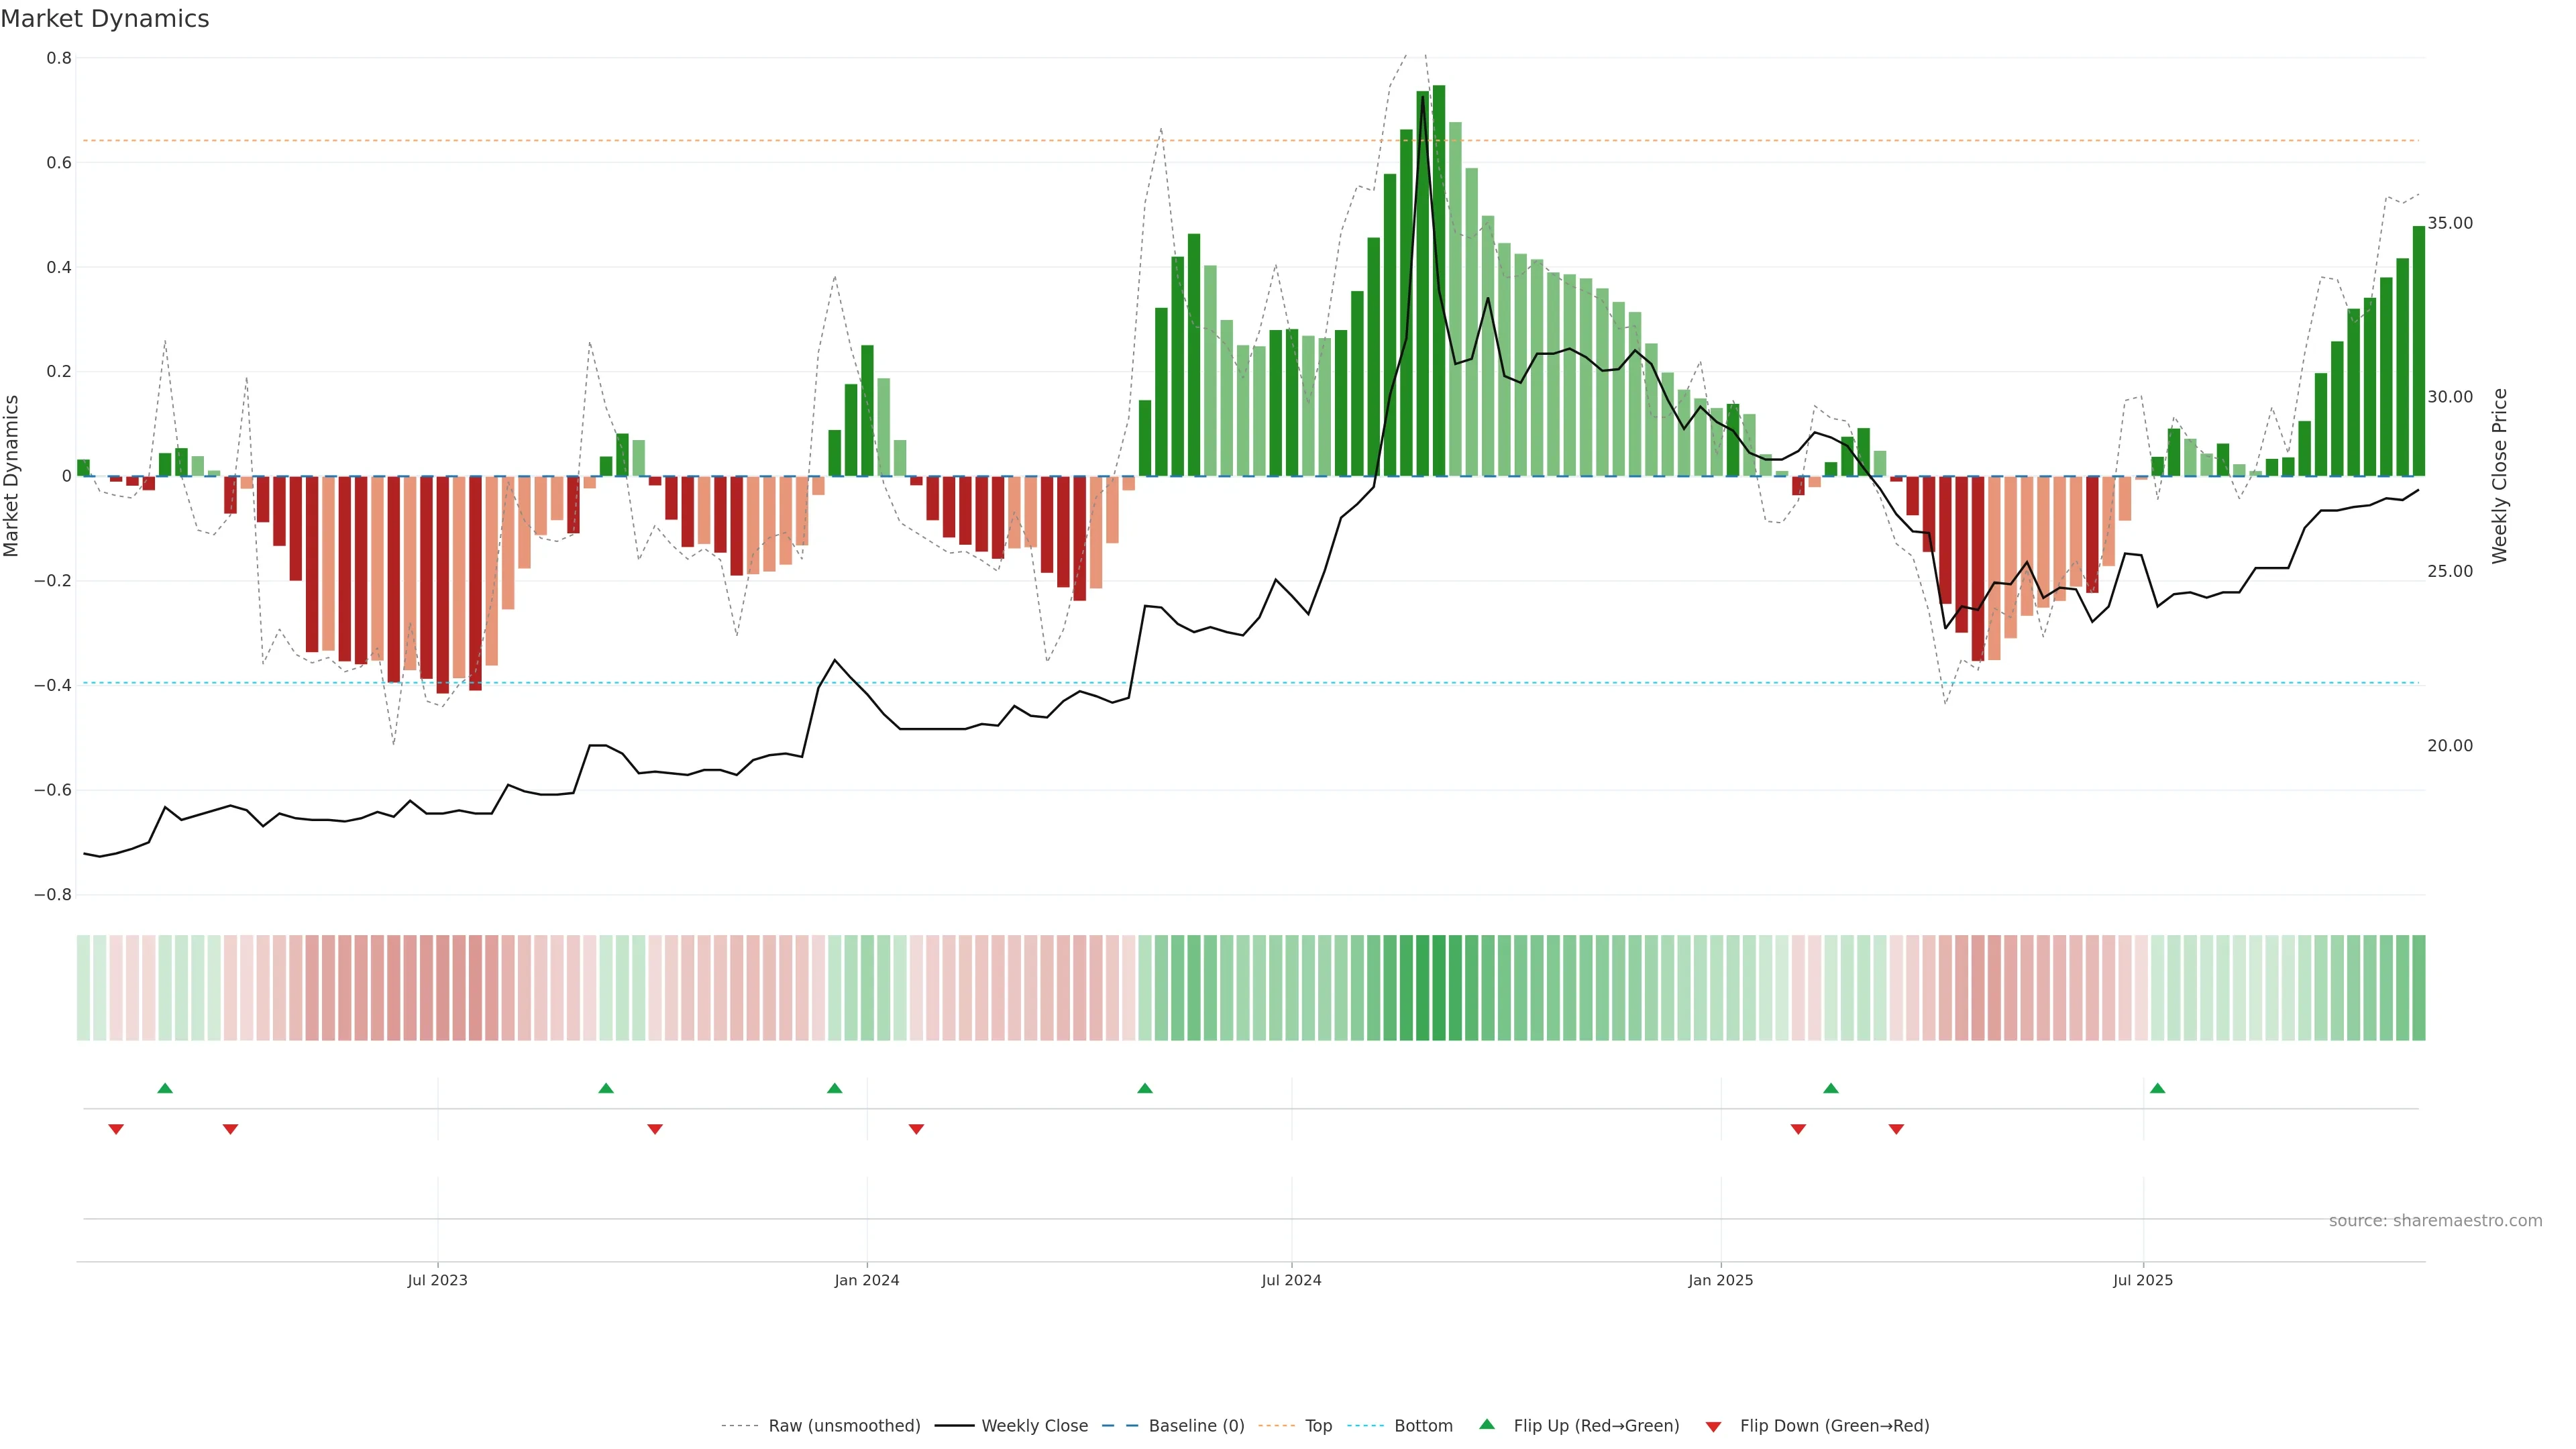Screen dimensions: 2576x1449
Task: Click green Flip Up marker just before Jan 2024
Action: click(x=835, y=1088)
